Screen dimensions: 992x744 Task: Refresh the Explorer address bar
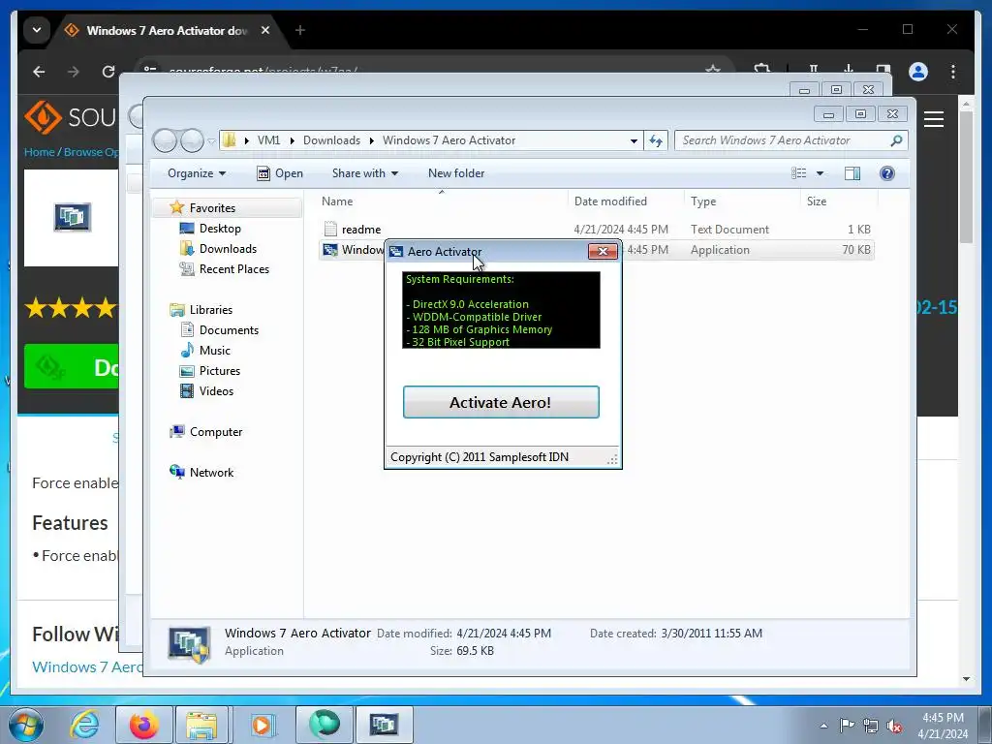656,140
